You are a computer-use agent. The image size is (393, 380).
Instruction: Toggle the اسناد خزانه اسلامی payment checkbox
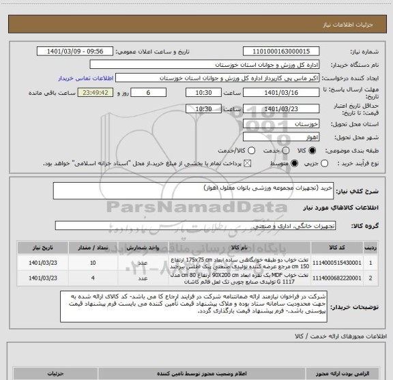click(248, 164)
